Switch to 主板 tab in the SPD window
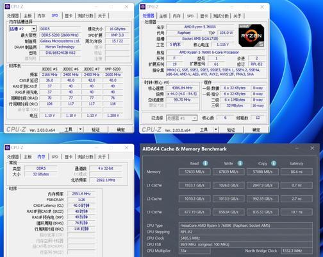 tap(28, 16)
